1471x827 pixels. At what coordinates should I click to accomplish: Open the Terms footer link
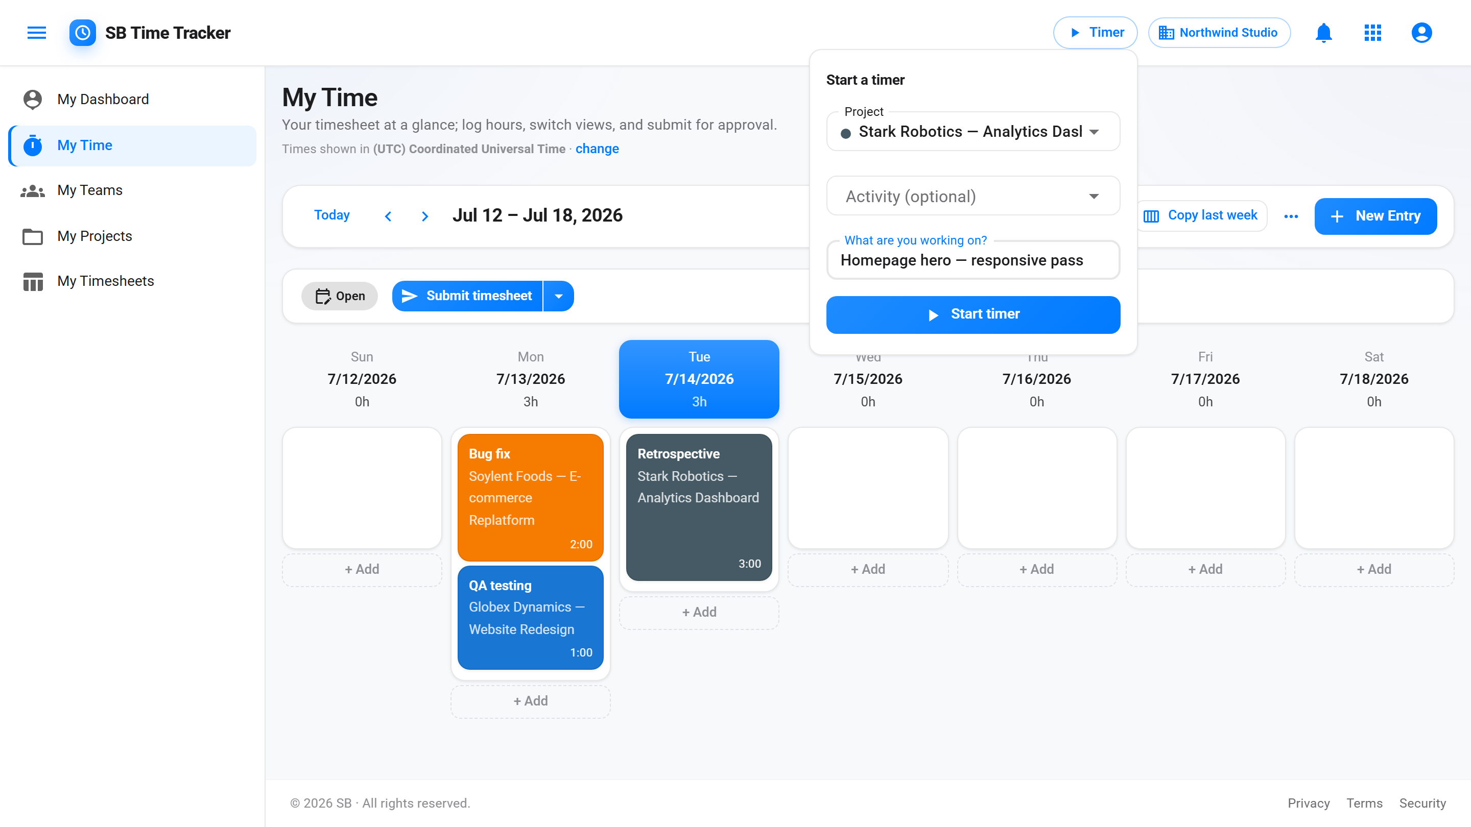pos(1364,804)
